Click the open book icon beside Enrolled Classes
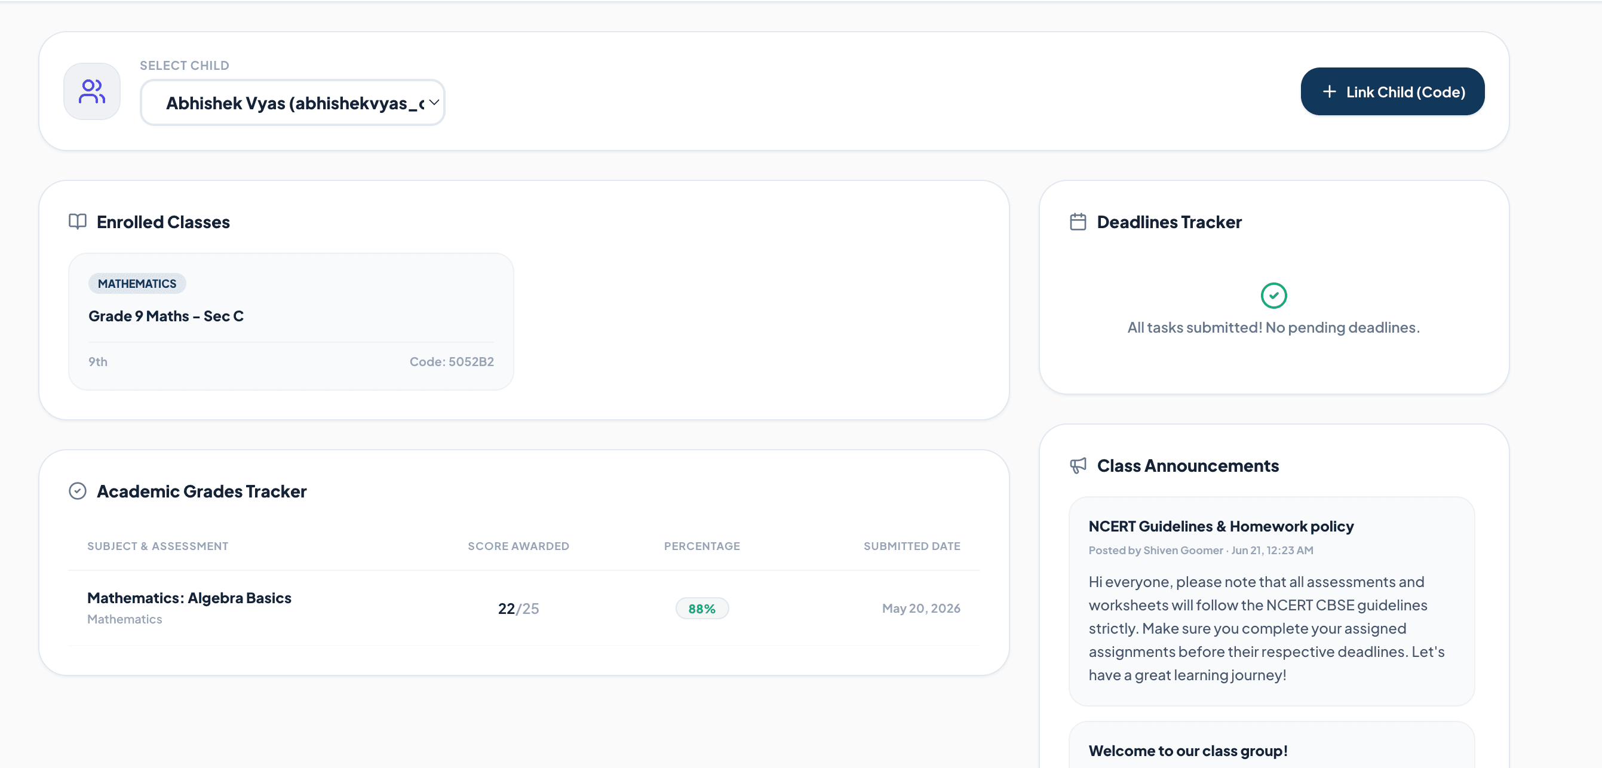 pos(78,222)
